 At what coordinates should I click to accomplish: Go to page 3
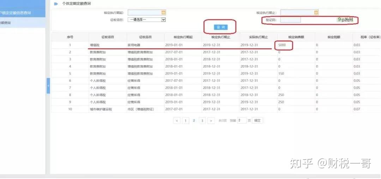[x=202, y=121]
